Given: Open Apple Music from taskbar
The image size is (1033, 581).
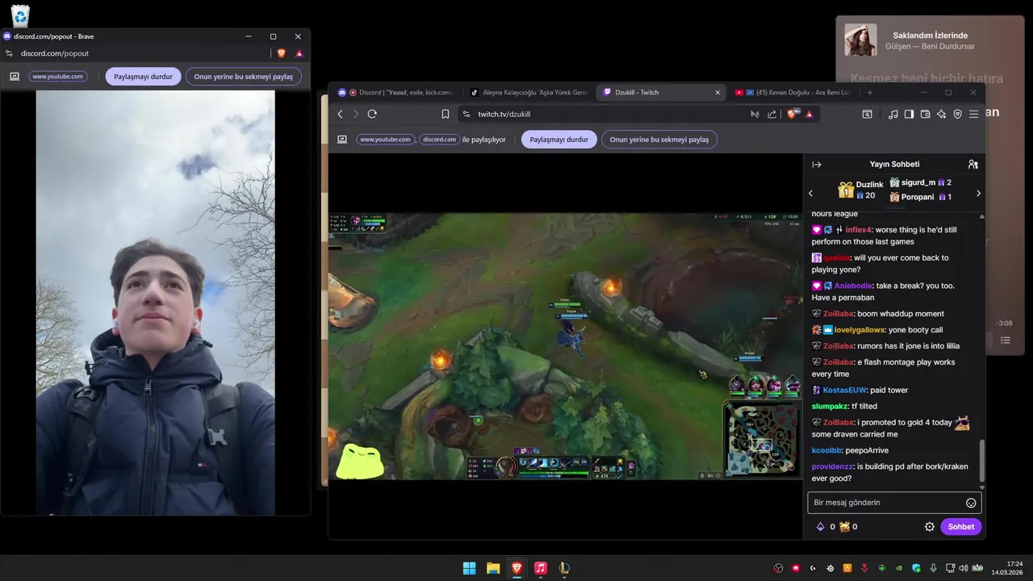Looking at the screenshot, I should [541, 568].
